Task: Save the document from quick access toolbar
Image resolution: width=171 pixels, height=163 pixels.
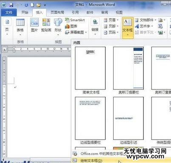Action: [x=11, y=5]
